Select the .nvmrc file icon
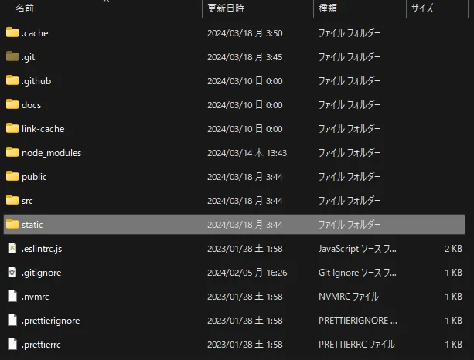The width and height of the screenshot is (474, 360). [x=12, y=296]
